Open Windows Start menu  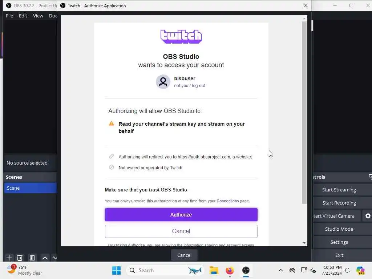coord(116,270)
